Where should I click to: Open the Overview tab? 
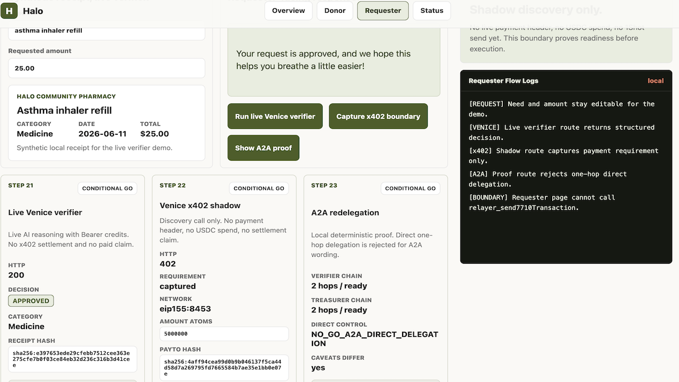point(289,11)
